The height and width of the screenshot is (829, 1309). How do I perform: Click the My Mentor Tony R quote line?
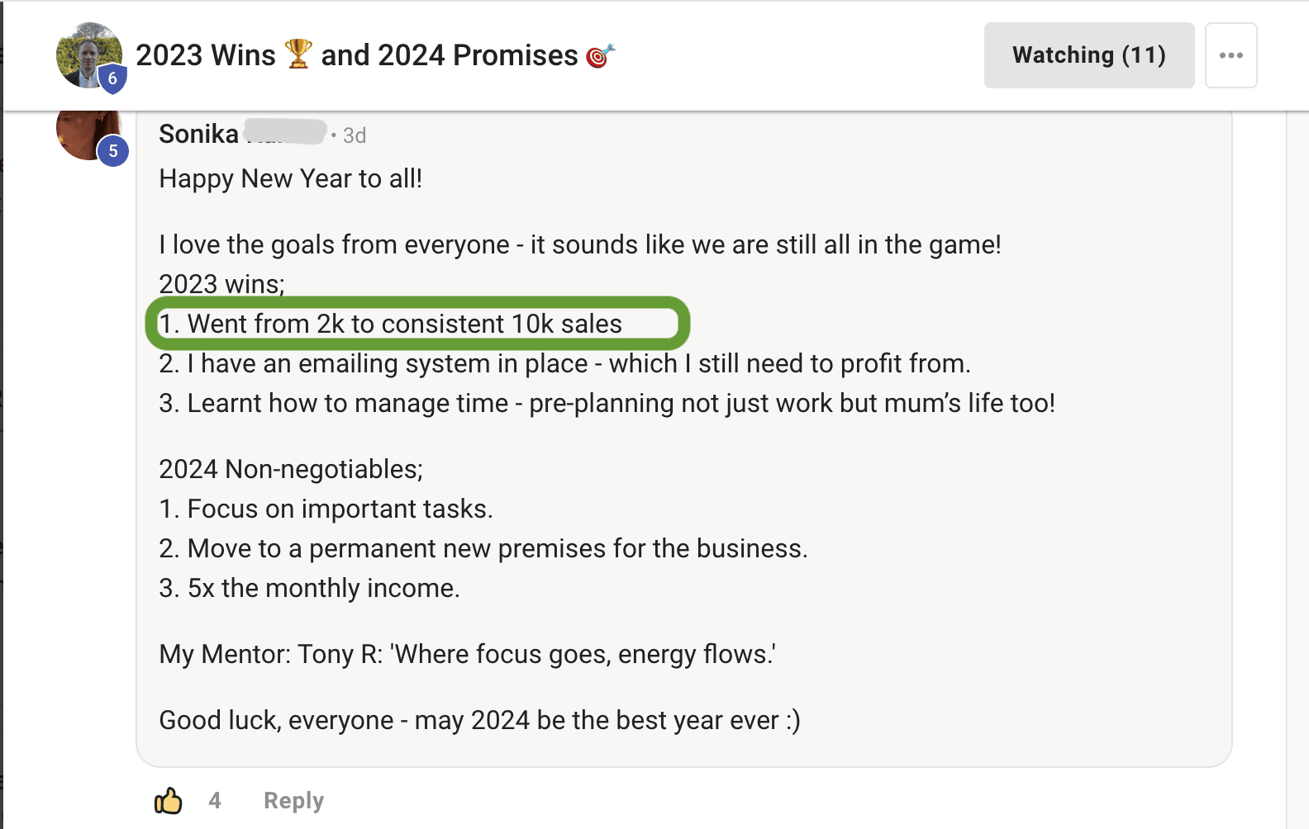[467, 654]
